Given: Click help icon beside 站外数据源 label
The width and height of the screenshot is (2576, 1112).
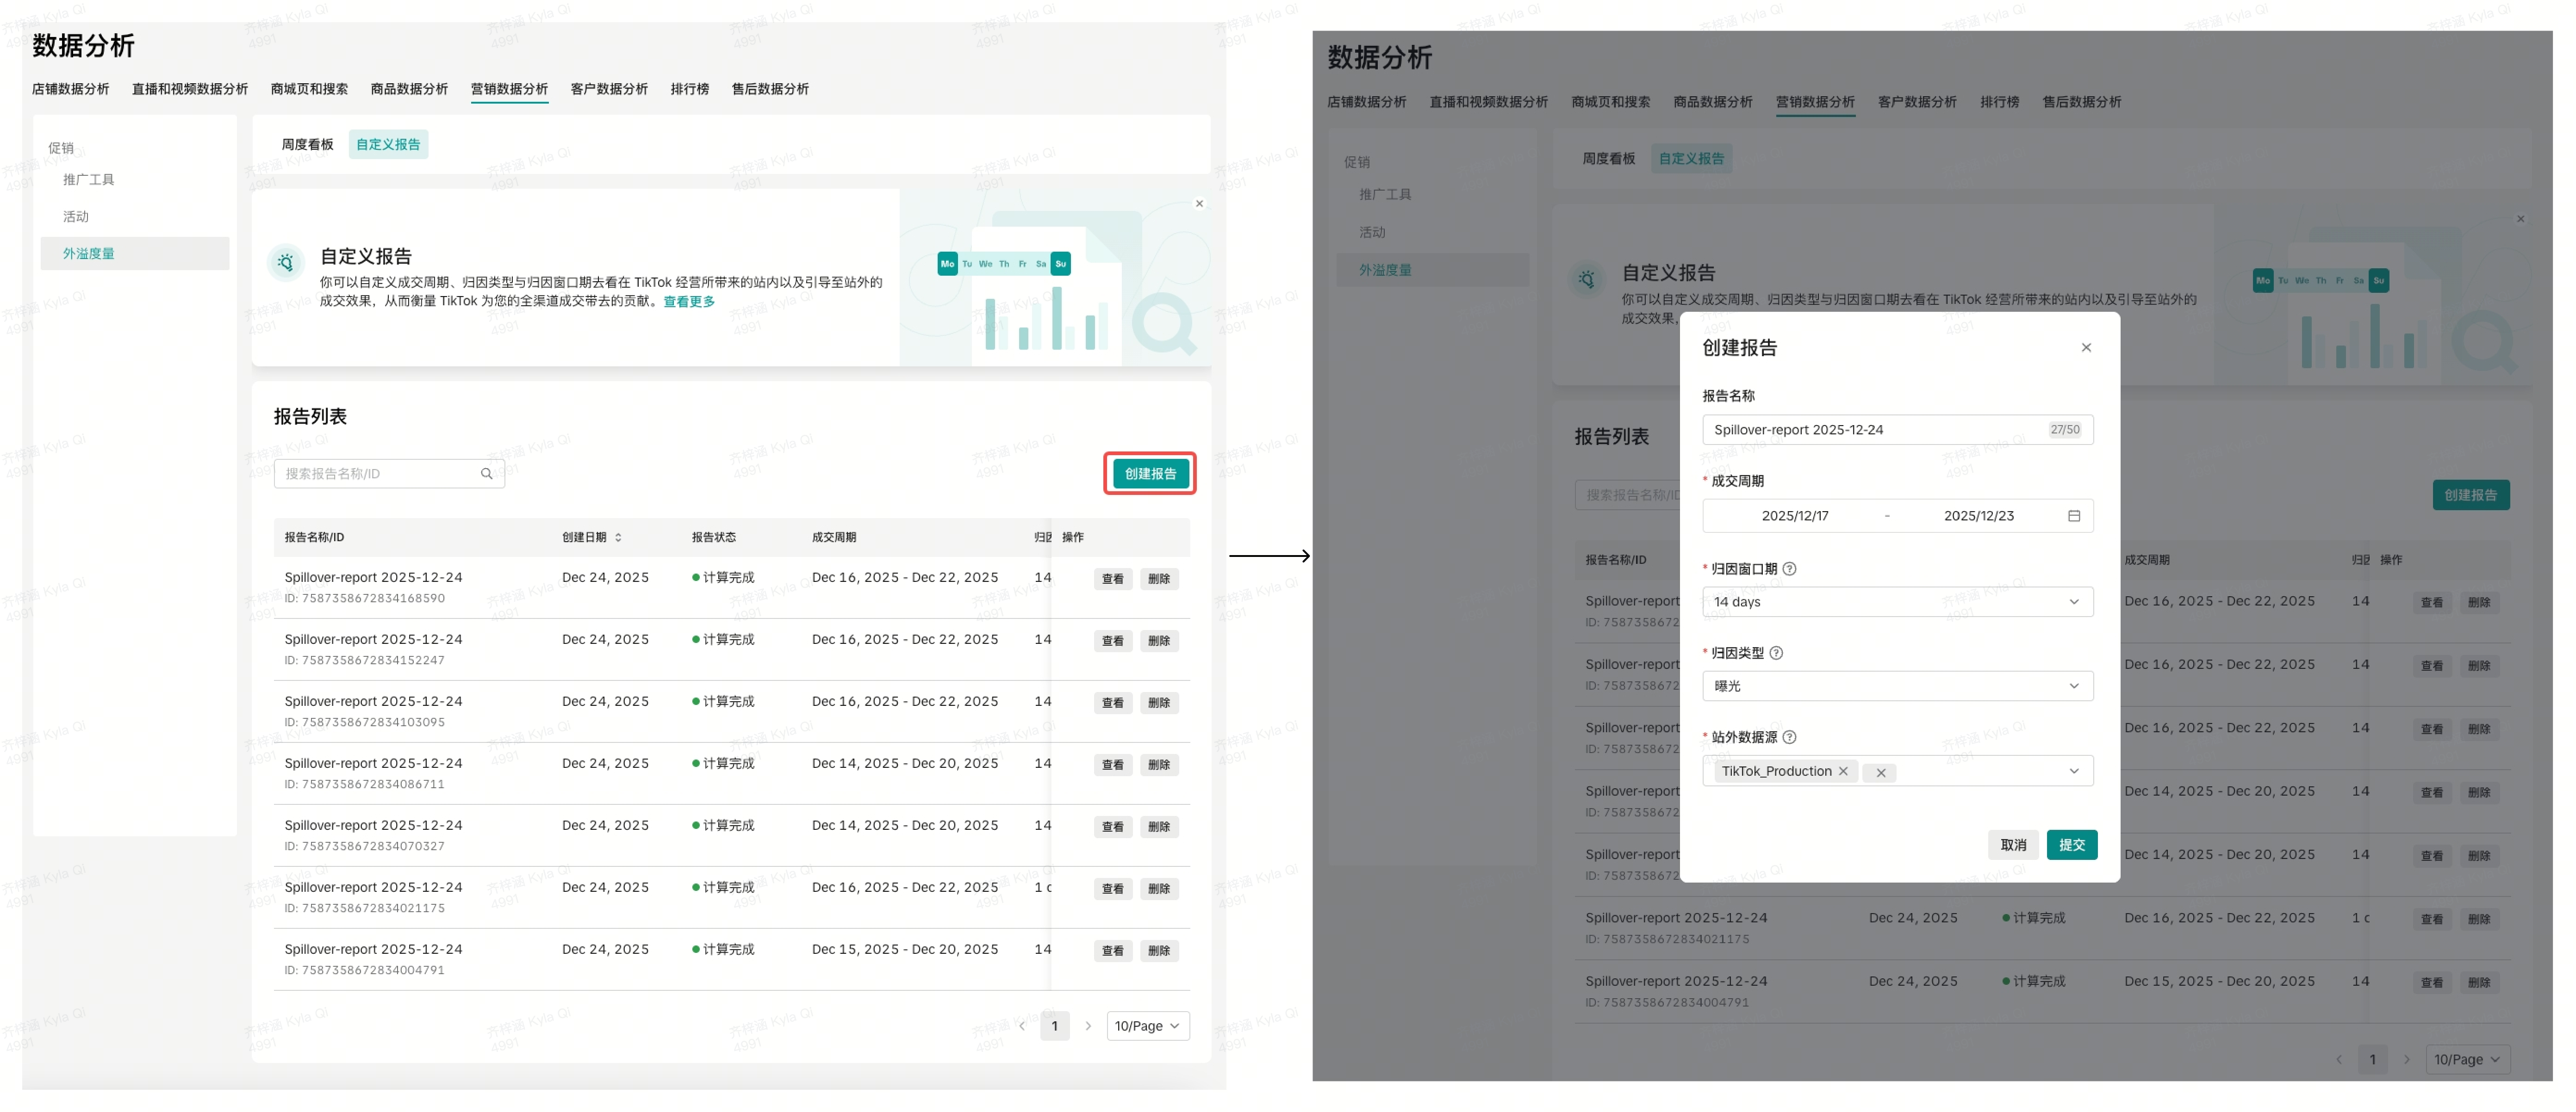Looking at the screenshot, I should pyautogui.click(x=1790, y=736).
